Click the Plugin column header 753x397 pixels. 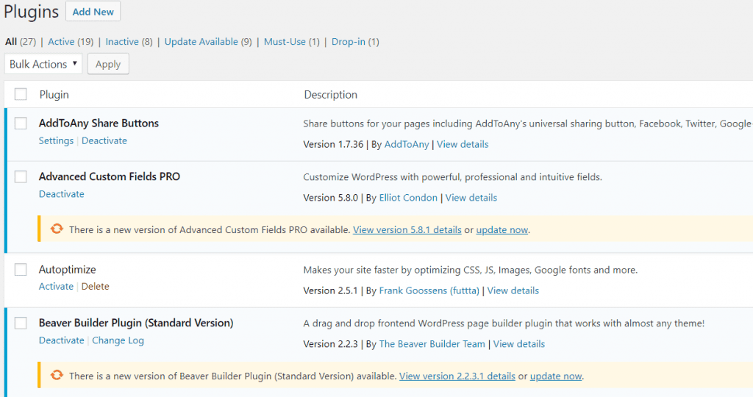(54, 95)
